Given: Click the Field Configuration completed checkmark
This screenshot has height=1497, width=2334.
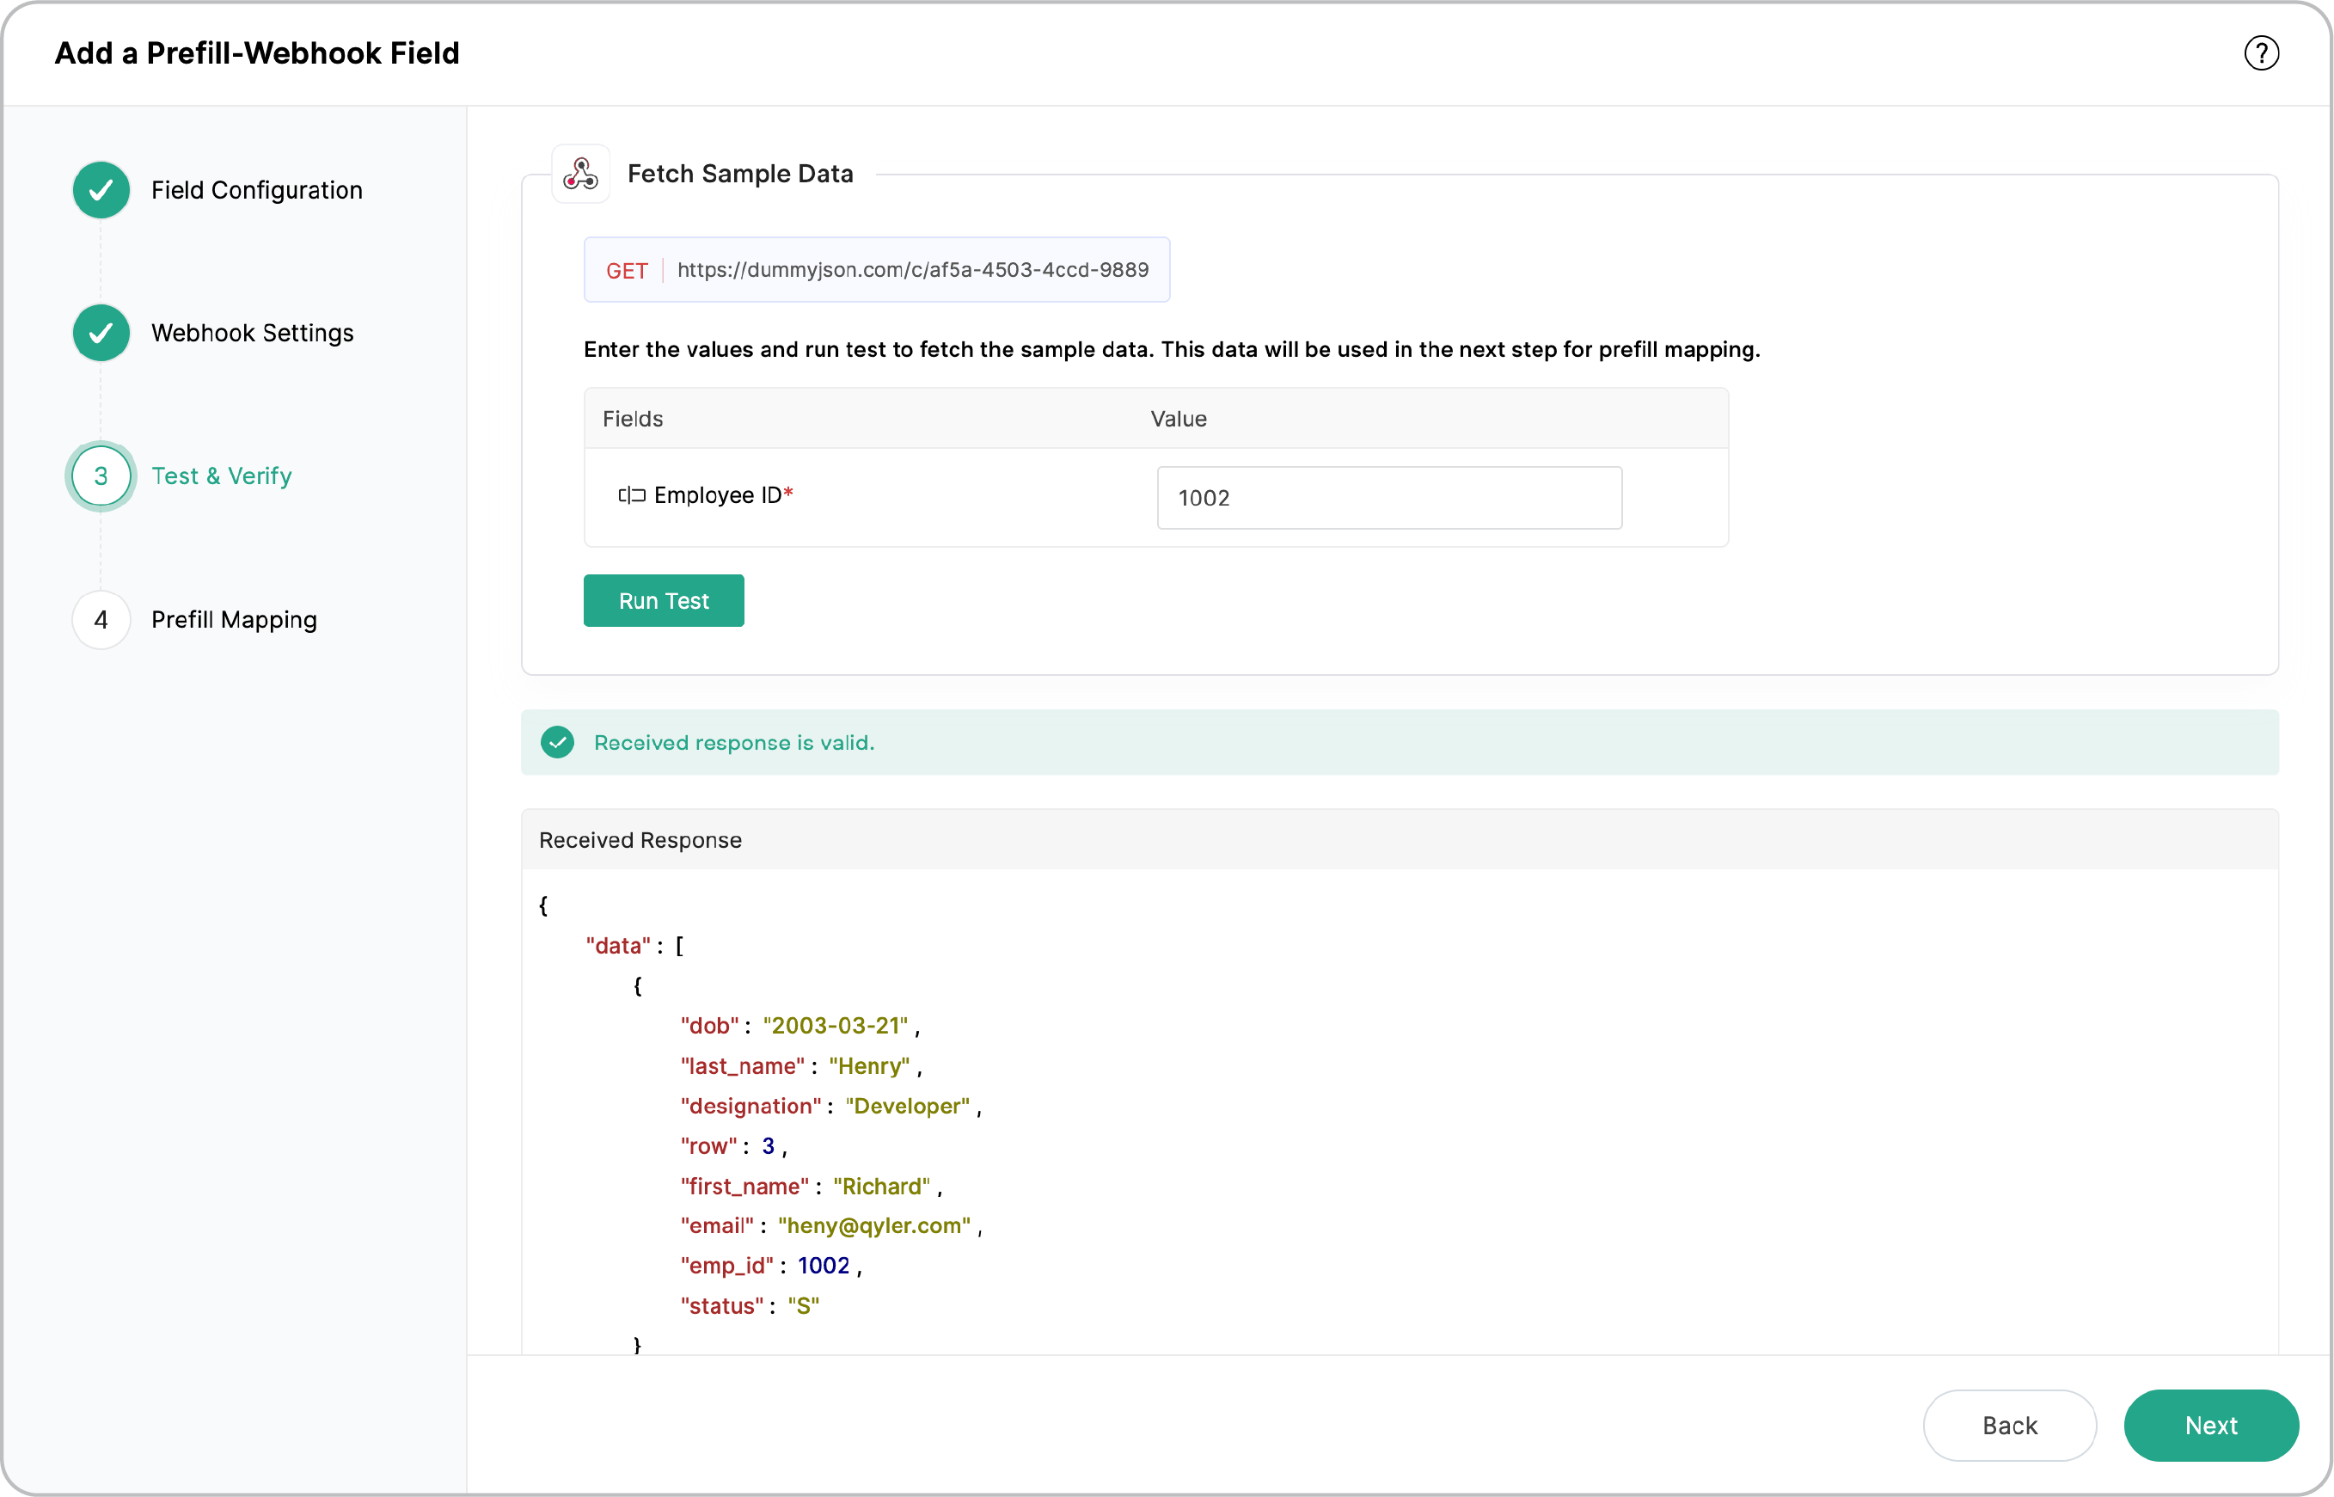Looking at the screenshot, I should pos(101,191).
